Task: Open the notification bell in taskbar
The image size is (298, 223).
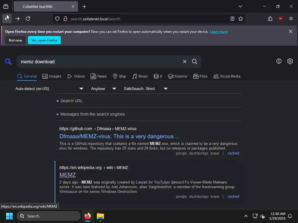Action: [290, 216]
